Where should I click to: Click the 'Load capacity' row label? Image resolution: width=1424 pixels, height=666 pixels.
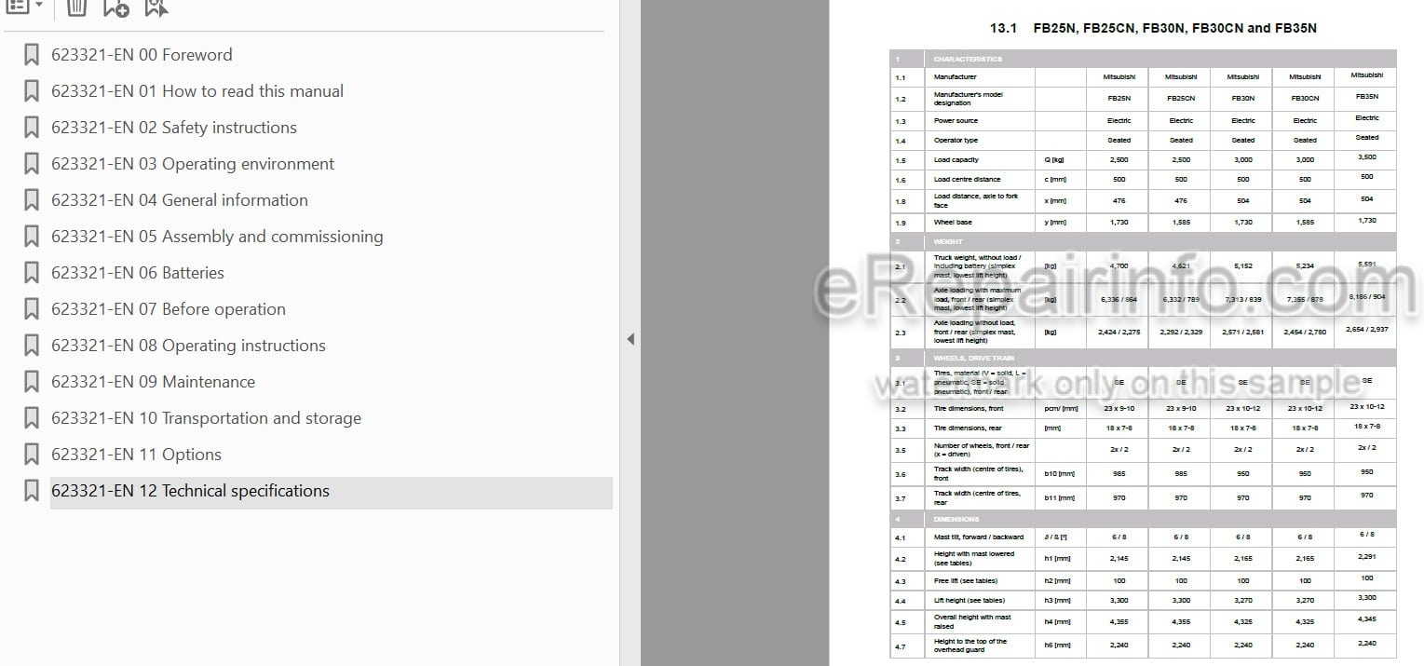click(956, 160)
